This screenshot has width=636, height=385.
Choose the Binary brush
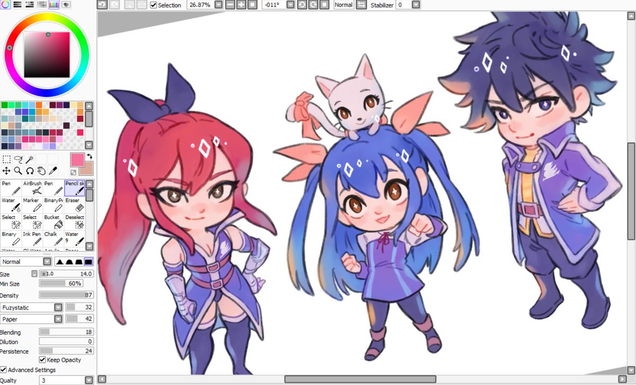pyautogui.click(x=11, y=239)
